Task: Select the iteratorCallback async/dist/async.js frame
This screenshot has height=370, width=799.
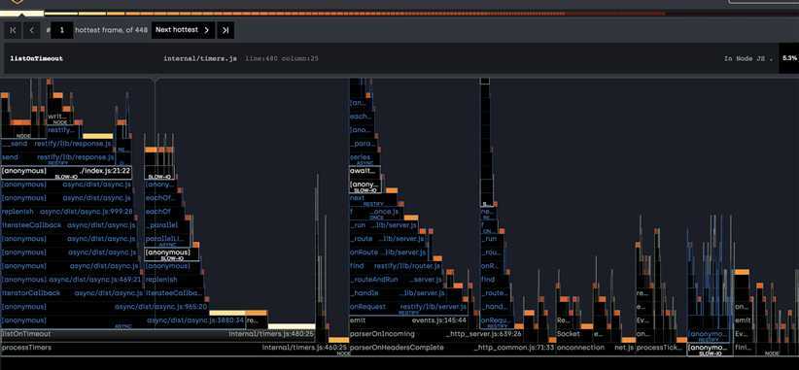Action: [71, 293]
